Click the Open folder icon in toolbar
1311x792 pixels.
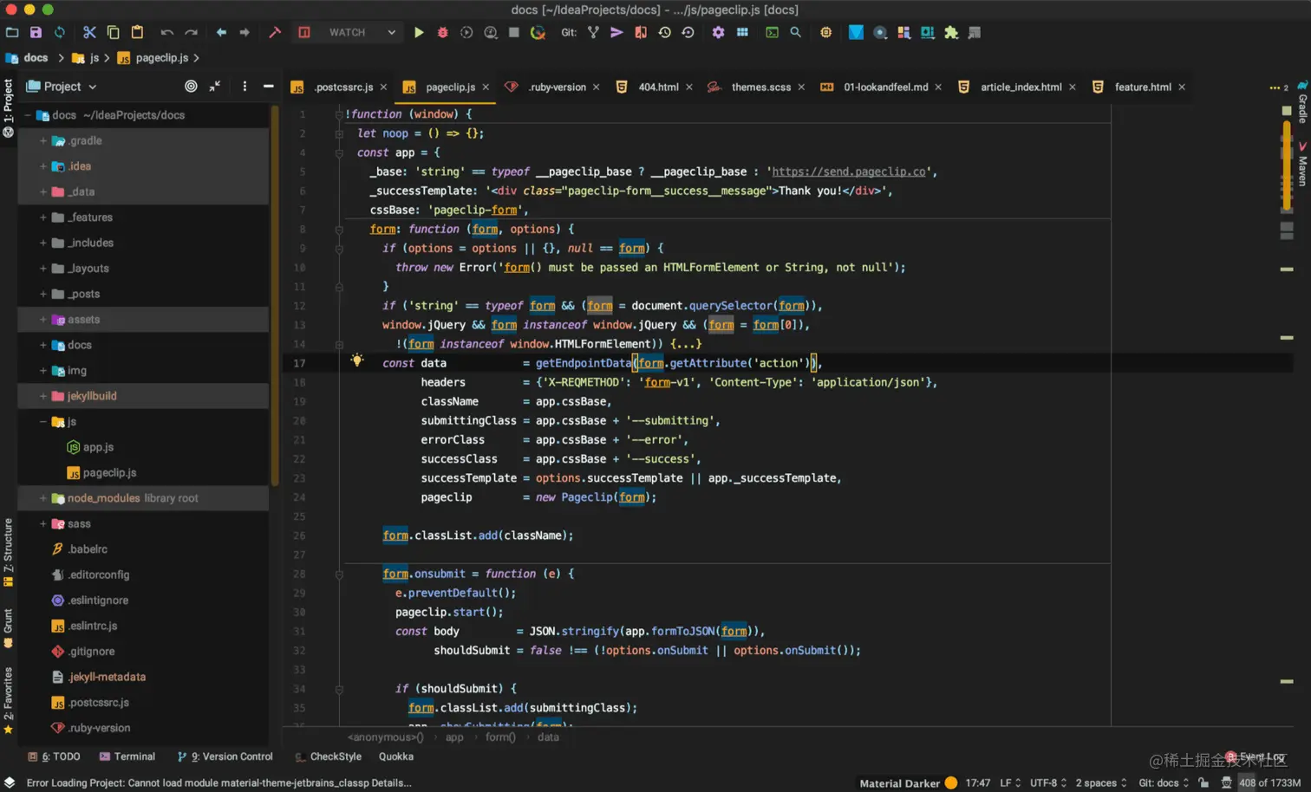click(12, 32)
